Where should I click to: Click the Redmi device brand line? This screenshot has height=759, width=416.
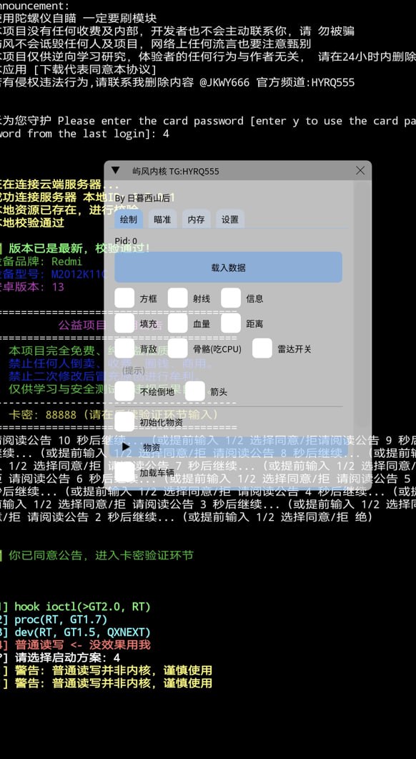(x=41, y=261)
